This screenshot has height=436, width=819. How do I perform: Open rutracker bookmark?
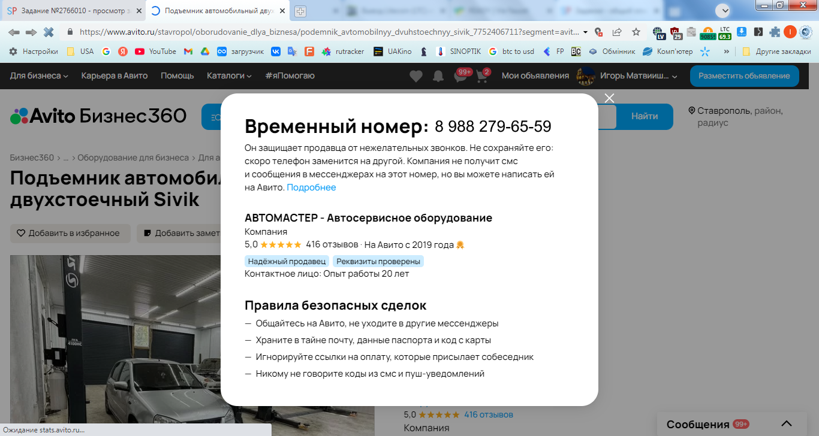[343, 52]
